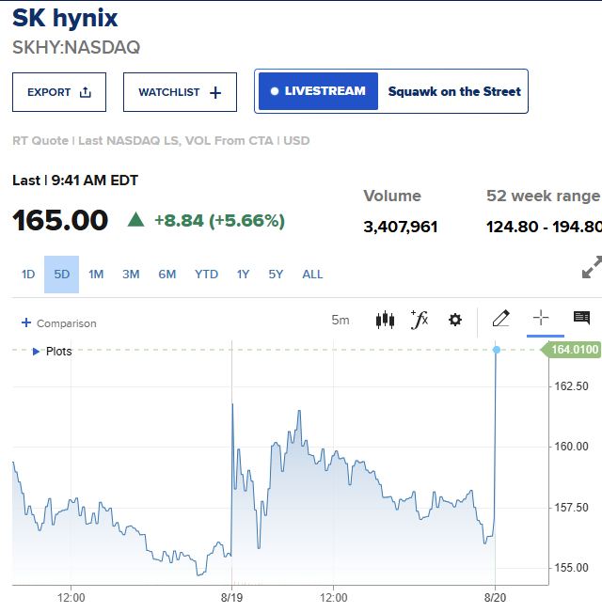
Task: Open chart settings gear icon
Action: point(455,320)
